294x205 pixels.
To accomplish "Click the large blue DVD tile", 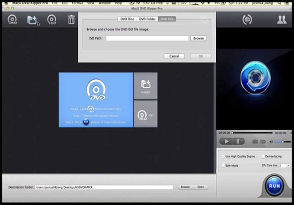I will (x=96, y=100).
